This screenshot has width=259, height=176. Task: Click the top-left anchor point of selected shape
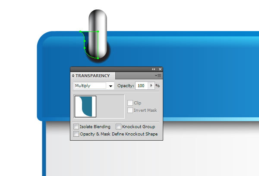(x=80, y=31)
